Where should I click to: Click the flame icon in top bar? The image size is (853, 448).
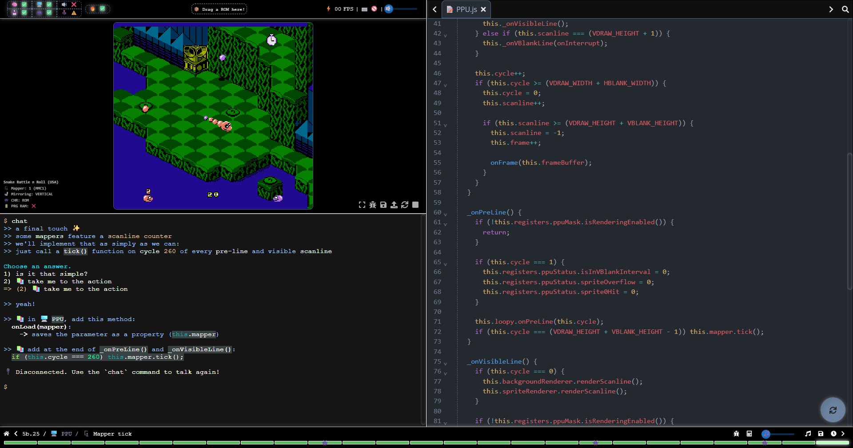[x=92, y=8]
